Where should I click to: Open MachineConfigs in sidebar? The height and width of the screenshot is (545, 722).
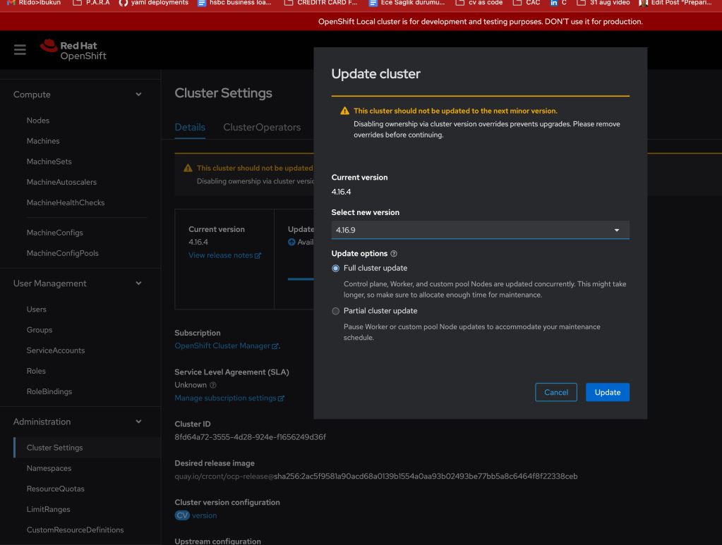pos(55,233)
